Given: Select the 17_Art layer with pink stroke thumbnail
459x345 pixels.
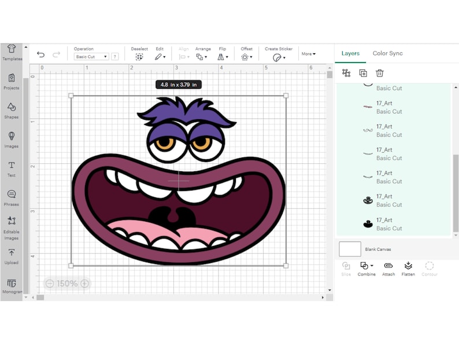Looking at the screenshot, I should (394, 107).
